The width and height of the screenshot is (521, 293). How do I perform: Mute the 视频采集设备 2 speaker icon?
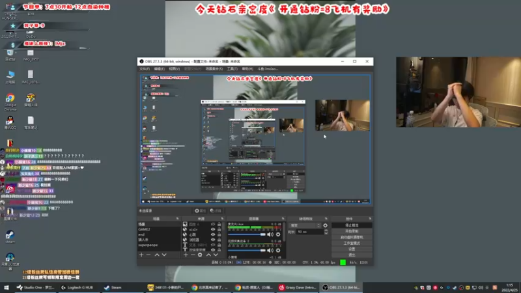(270, 251)
